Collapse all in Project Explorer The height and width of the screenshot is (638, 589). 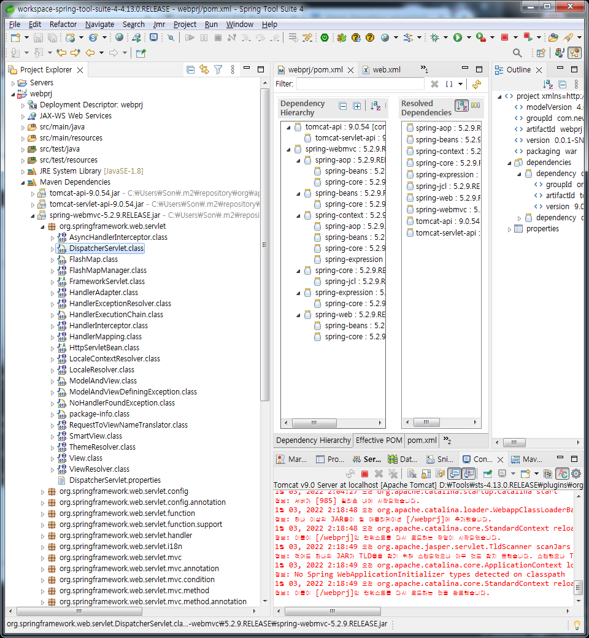point(190,69)
